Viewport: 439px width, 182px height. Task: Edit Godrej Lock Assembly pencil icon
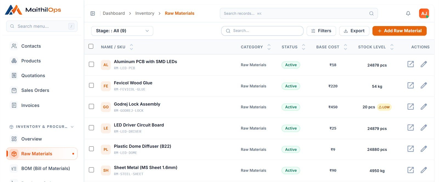(x=424, y=106)
